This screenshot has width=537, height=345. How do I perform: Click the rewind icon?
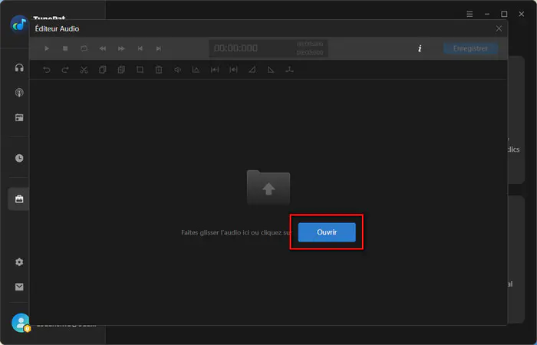click(102, 48)
